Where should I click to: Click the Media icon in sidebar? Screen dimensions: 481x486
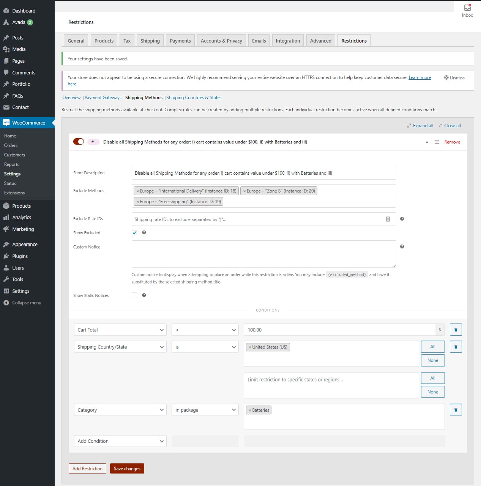(x=6, y=49)
